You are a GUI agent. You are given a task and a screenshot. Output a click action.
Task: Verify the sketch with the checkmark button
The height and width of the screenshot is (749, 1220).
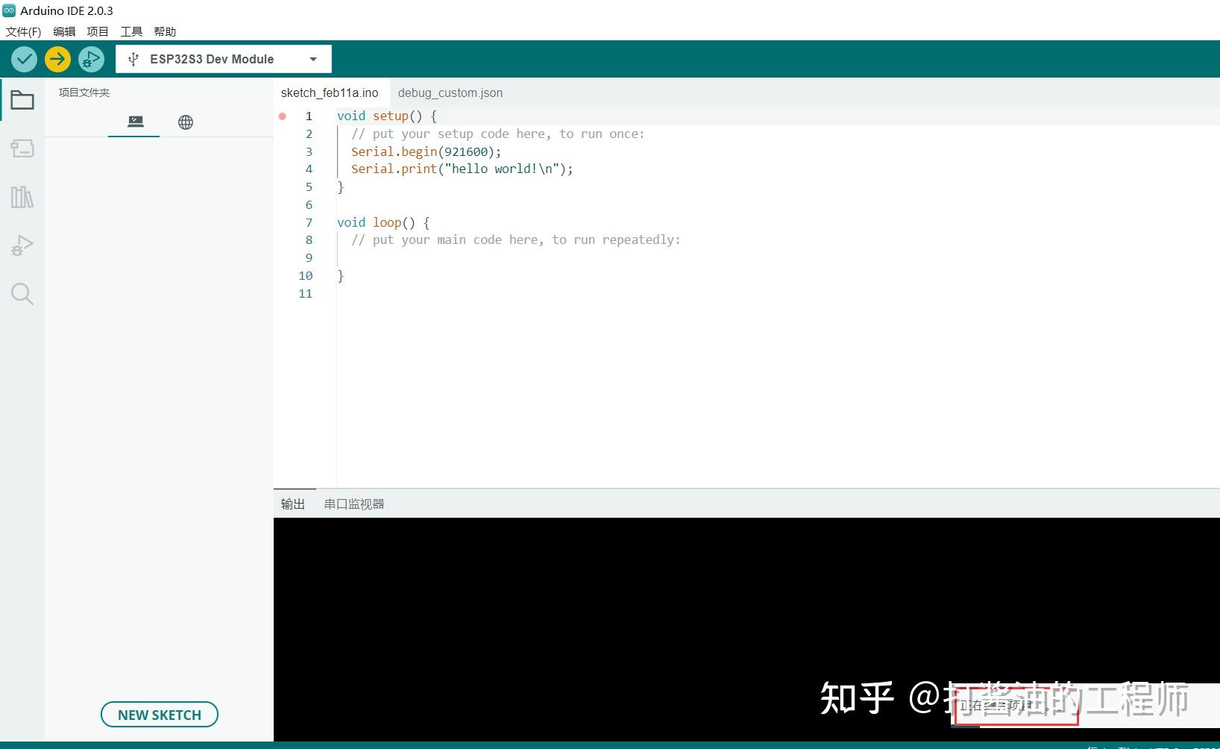(x=23, y=59)
